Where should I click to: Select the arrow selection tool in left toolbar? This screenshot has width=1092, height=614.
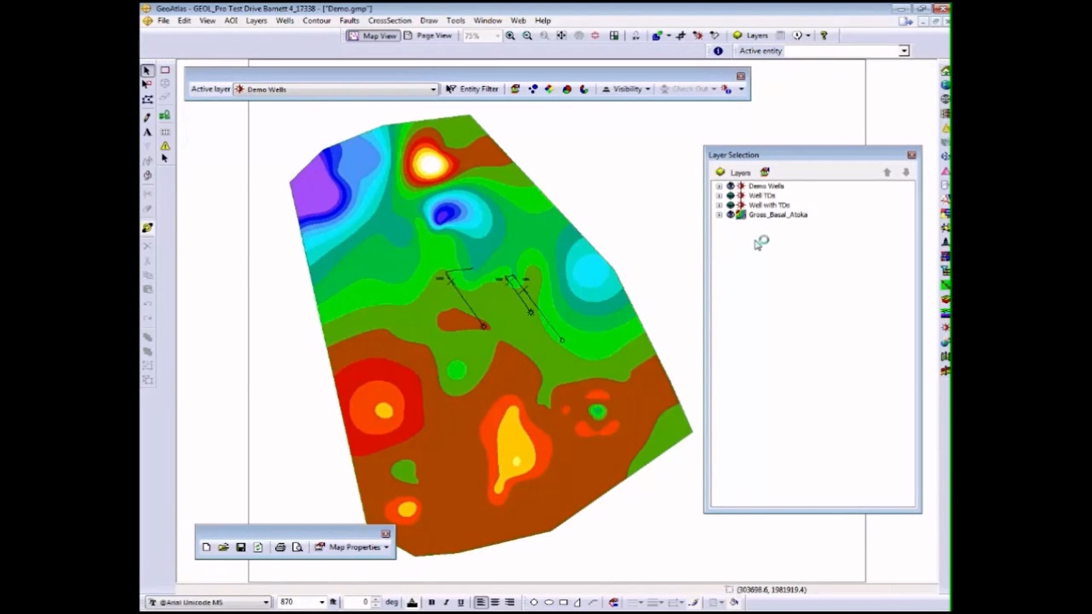[147, 70]
